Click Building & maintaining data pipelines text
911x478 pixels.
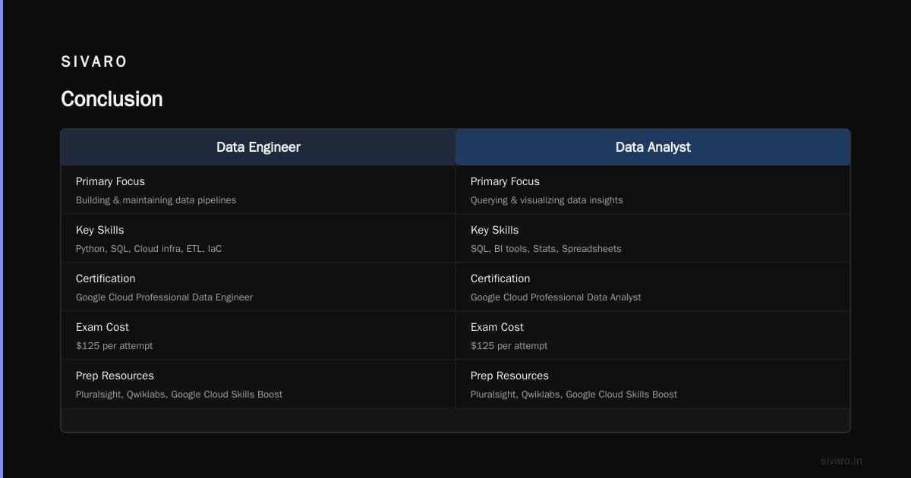click(156, 200)
